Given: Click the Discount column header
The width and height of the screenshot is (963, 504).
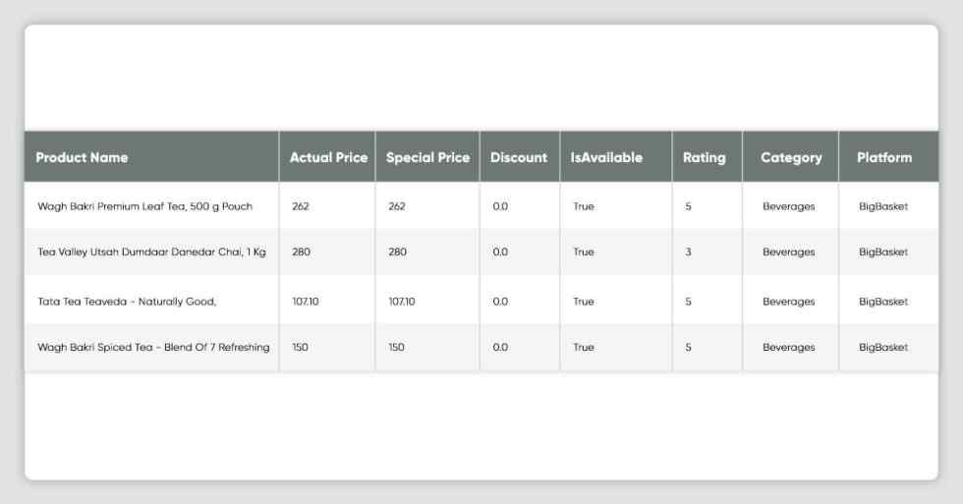Looking at the screenshot, I should point(519,158).
